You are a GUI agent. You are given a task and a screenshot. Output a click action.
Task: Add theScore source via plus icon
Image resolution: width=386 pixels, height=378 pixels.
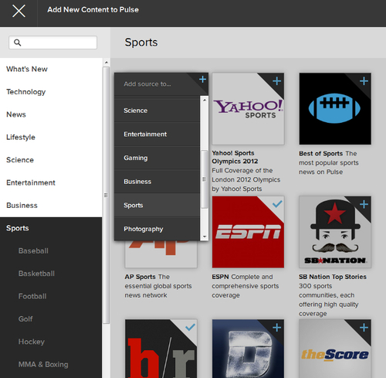point(364,328)
